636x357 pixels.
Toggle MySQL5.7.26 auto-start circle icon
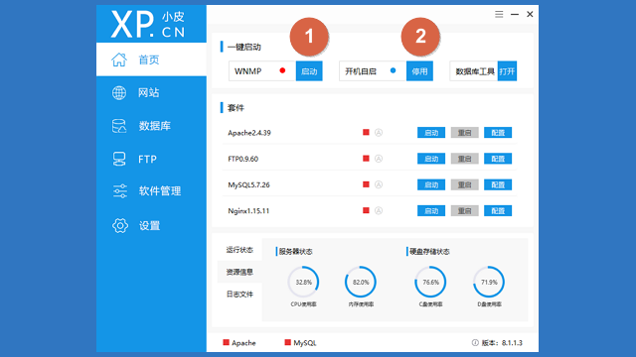coord(379,184)
